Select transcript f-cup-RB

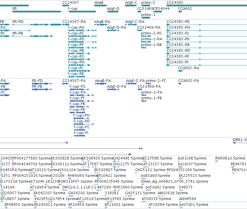pyautogui.click(x=79, y=54)
